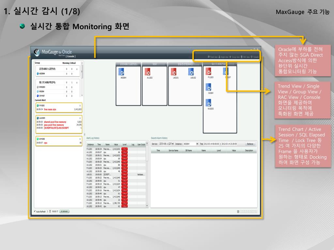The height and width of the screenshot is (250, 334).
Task: Select the A11202 19:00:07 alert log row
Action: (116, 152)
